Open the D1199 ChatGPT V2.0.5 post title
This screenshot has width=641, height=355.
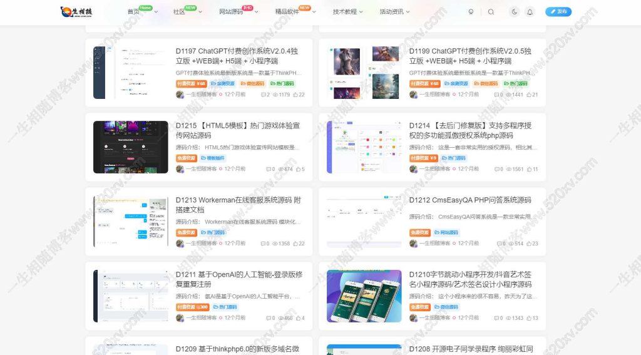(471, 56)
